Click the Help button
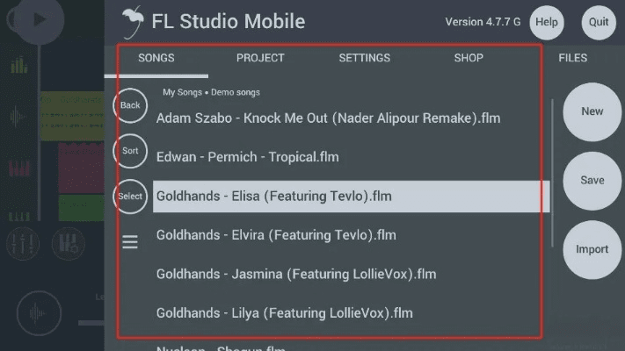This screenshot has width=625, height=351. point(547,22)
